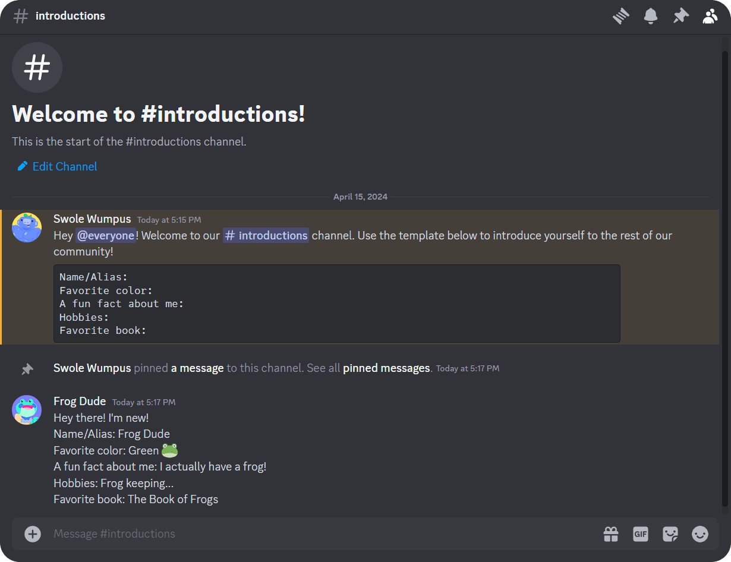View pinned messages via pin icon

pyautogui.click(x=680, y=16)
